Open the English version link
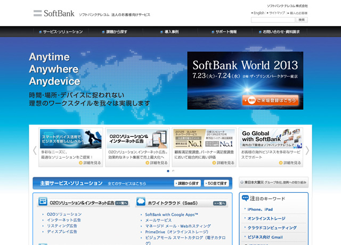This screenshot has width=341, height=245. pyautogui.click(x=259, y=13)
